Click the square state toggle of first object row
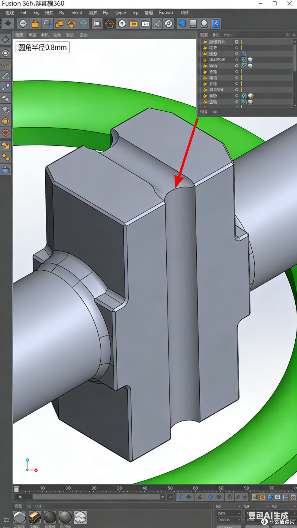The width and height of the screenshot is (297, 528). pos(237,42)
